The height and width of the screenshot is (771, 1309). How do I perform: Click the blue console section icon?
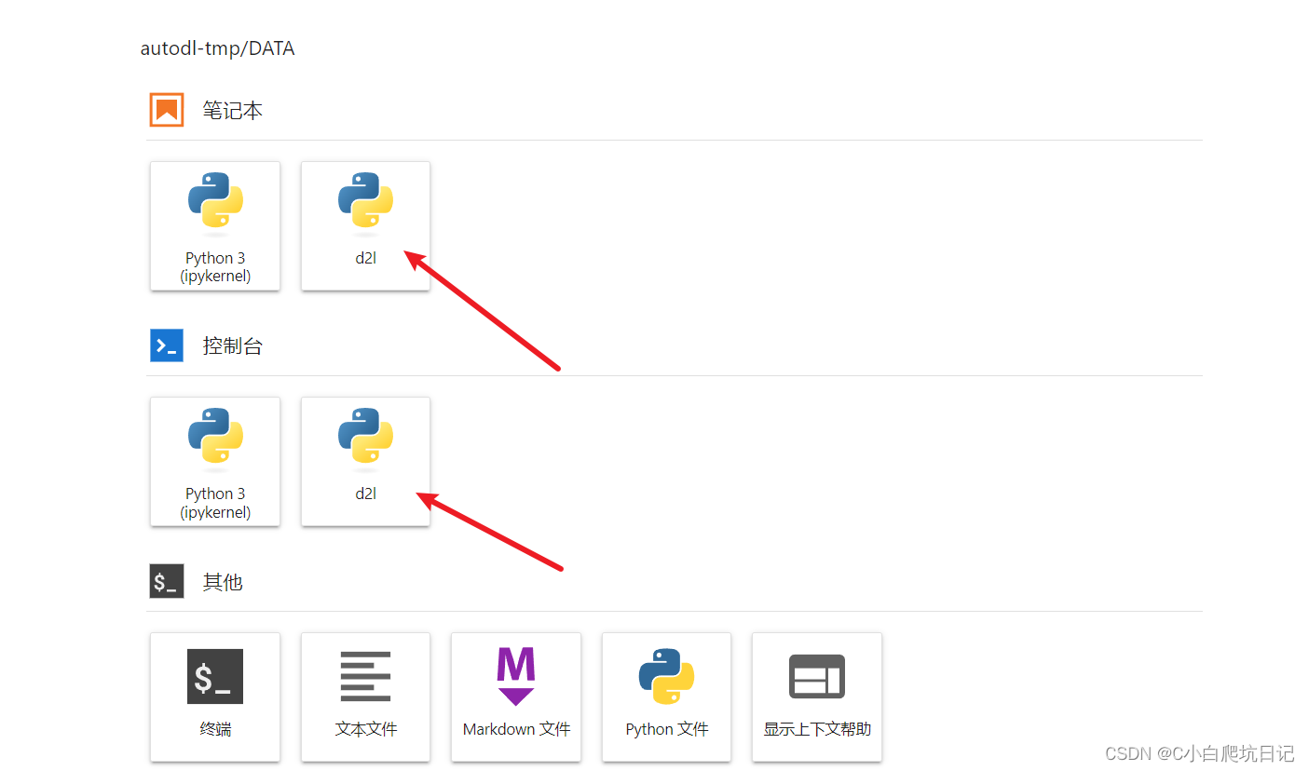tap(167, 345)
